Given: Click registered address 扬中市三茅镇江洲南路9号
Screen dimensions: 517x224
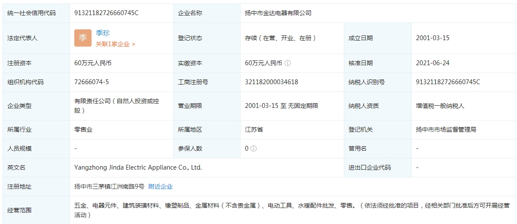Looking at the screenshot, I should pyautogui.click(x=109, y=186).
